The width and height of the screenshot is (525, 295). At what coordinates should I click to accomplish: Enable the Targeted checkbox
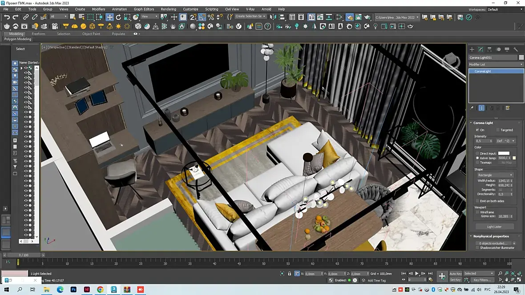tap(497, 130)
